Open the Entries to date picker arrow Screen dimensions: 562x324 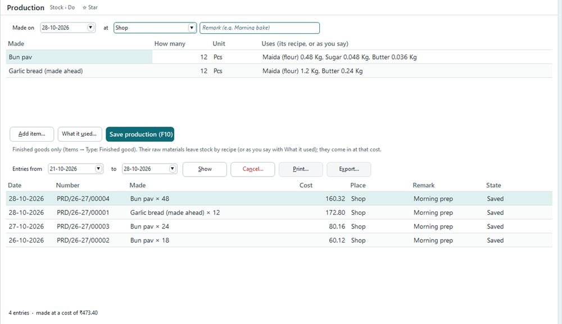click(173, 169)
